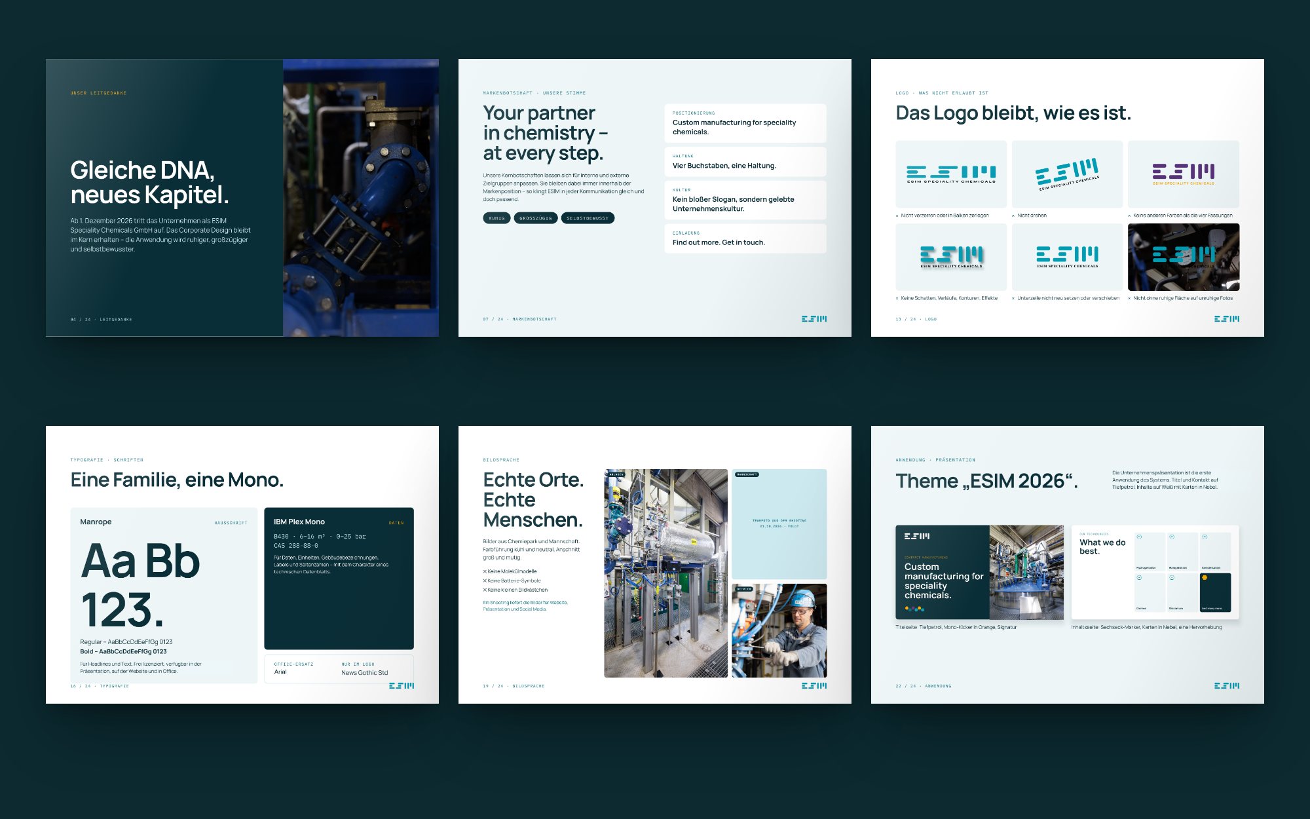This screenshot has height=819, width=1310.
Task: Click the orange 'UNSER LEITGEDANKE' label
Action: point(98,93)
